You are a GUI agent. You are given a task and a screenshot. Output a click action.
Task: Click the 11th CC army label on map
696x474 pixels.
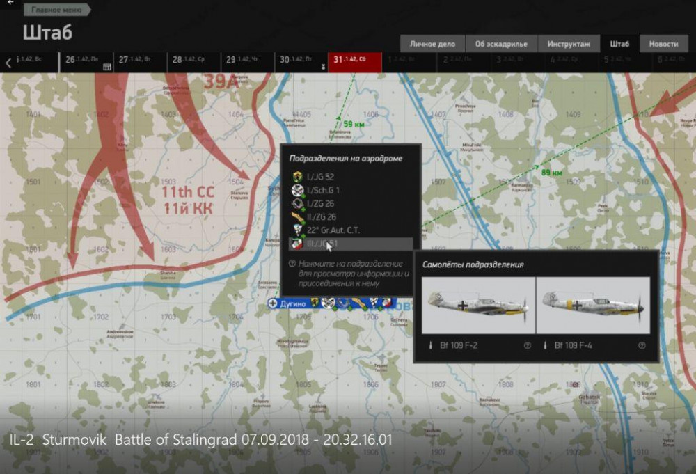point(188,192)
